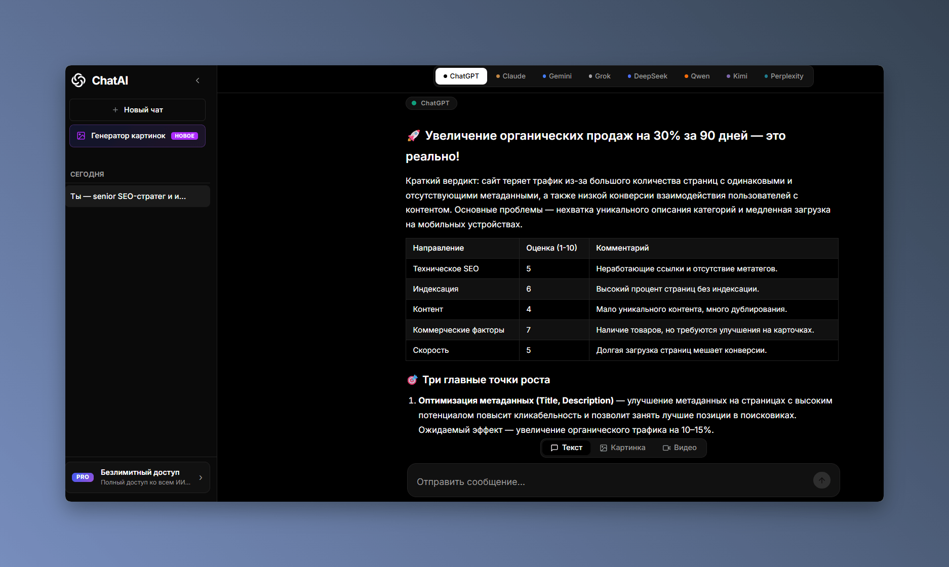Image resolution: width=949 pixels, height=567 pixels.
Task: Select Видео input mode
Action: click(680, 448)
